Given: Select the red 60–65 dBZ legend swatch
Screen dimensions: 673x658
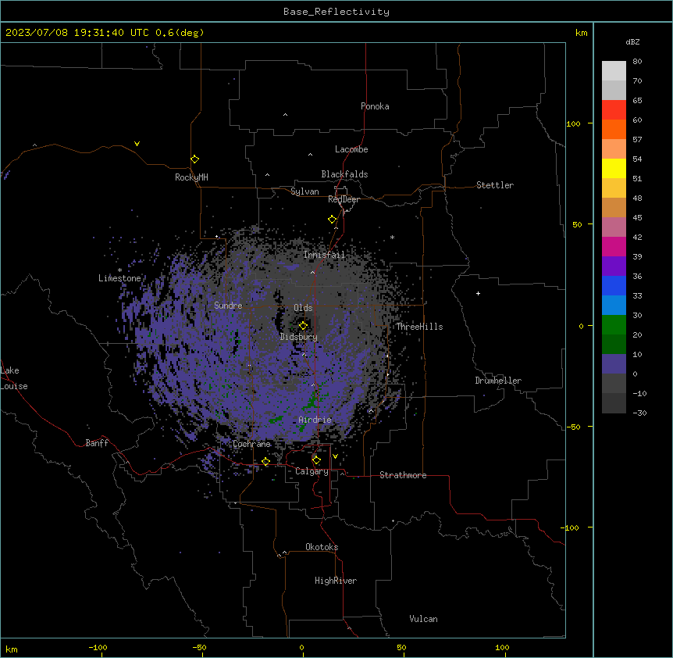Looking at the screenshot, I should point(614,109).
